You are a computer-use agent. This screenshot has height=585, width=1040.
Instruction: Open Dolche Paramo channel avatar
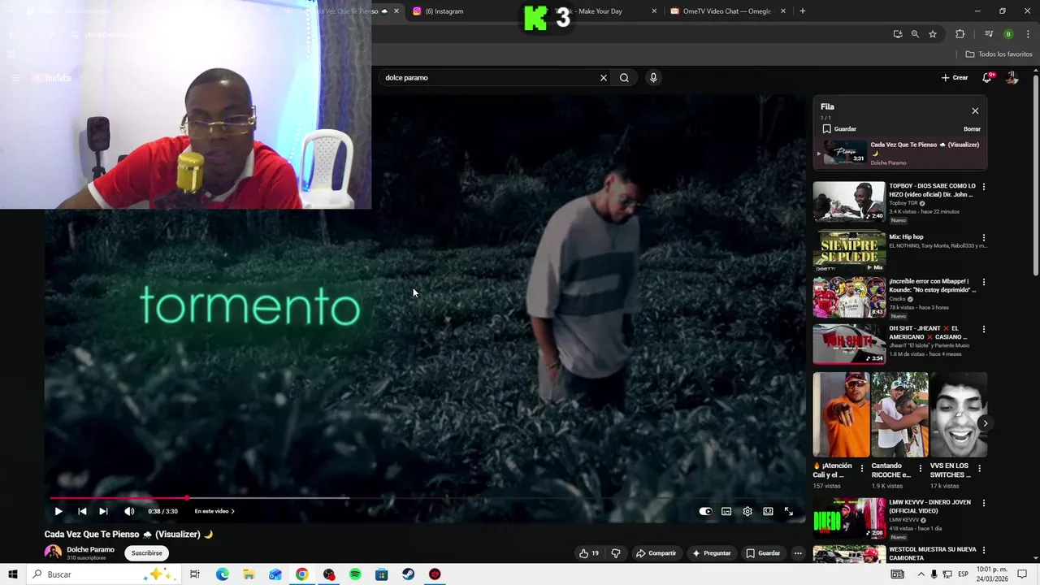53,552
